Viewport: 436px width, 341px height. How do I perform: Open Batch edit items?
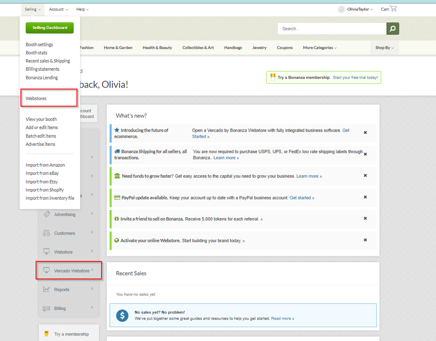pos(41,136)
